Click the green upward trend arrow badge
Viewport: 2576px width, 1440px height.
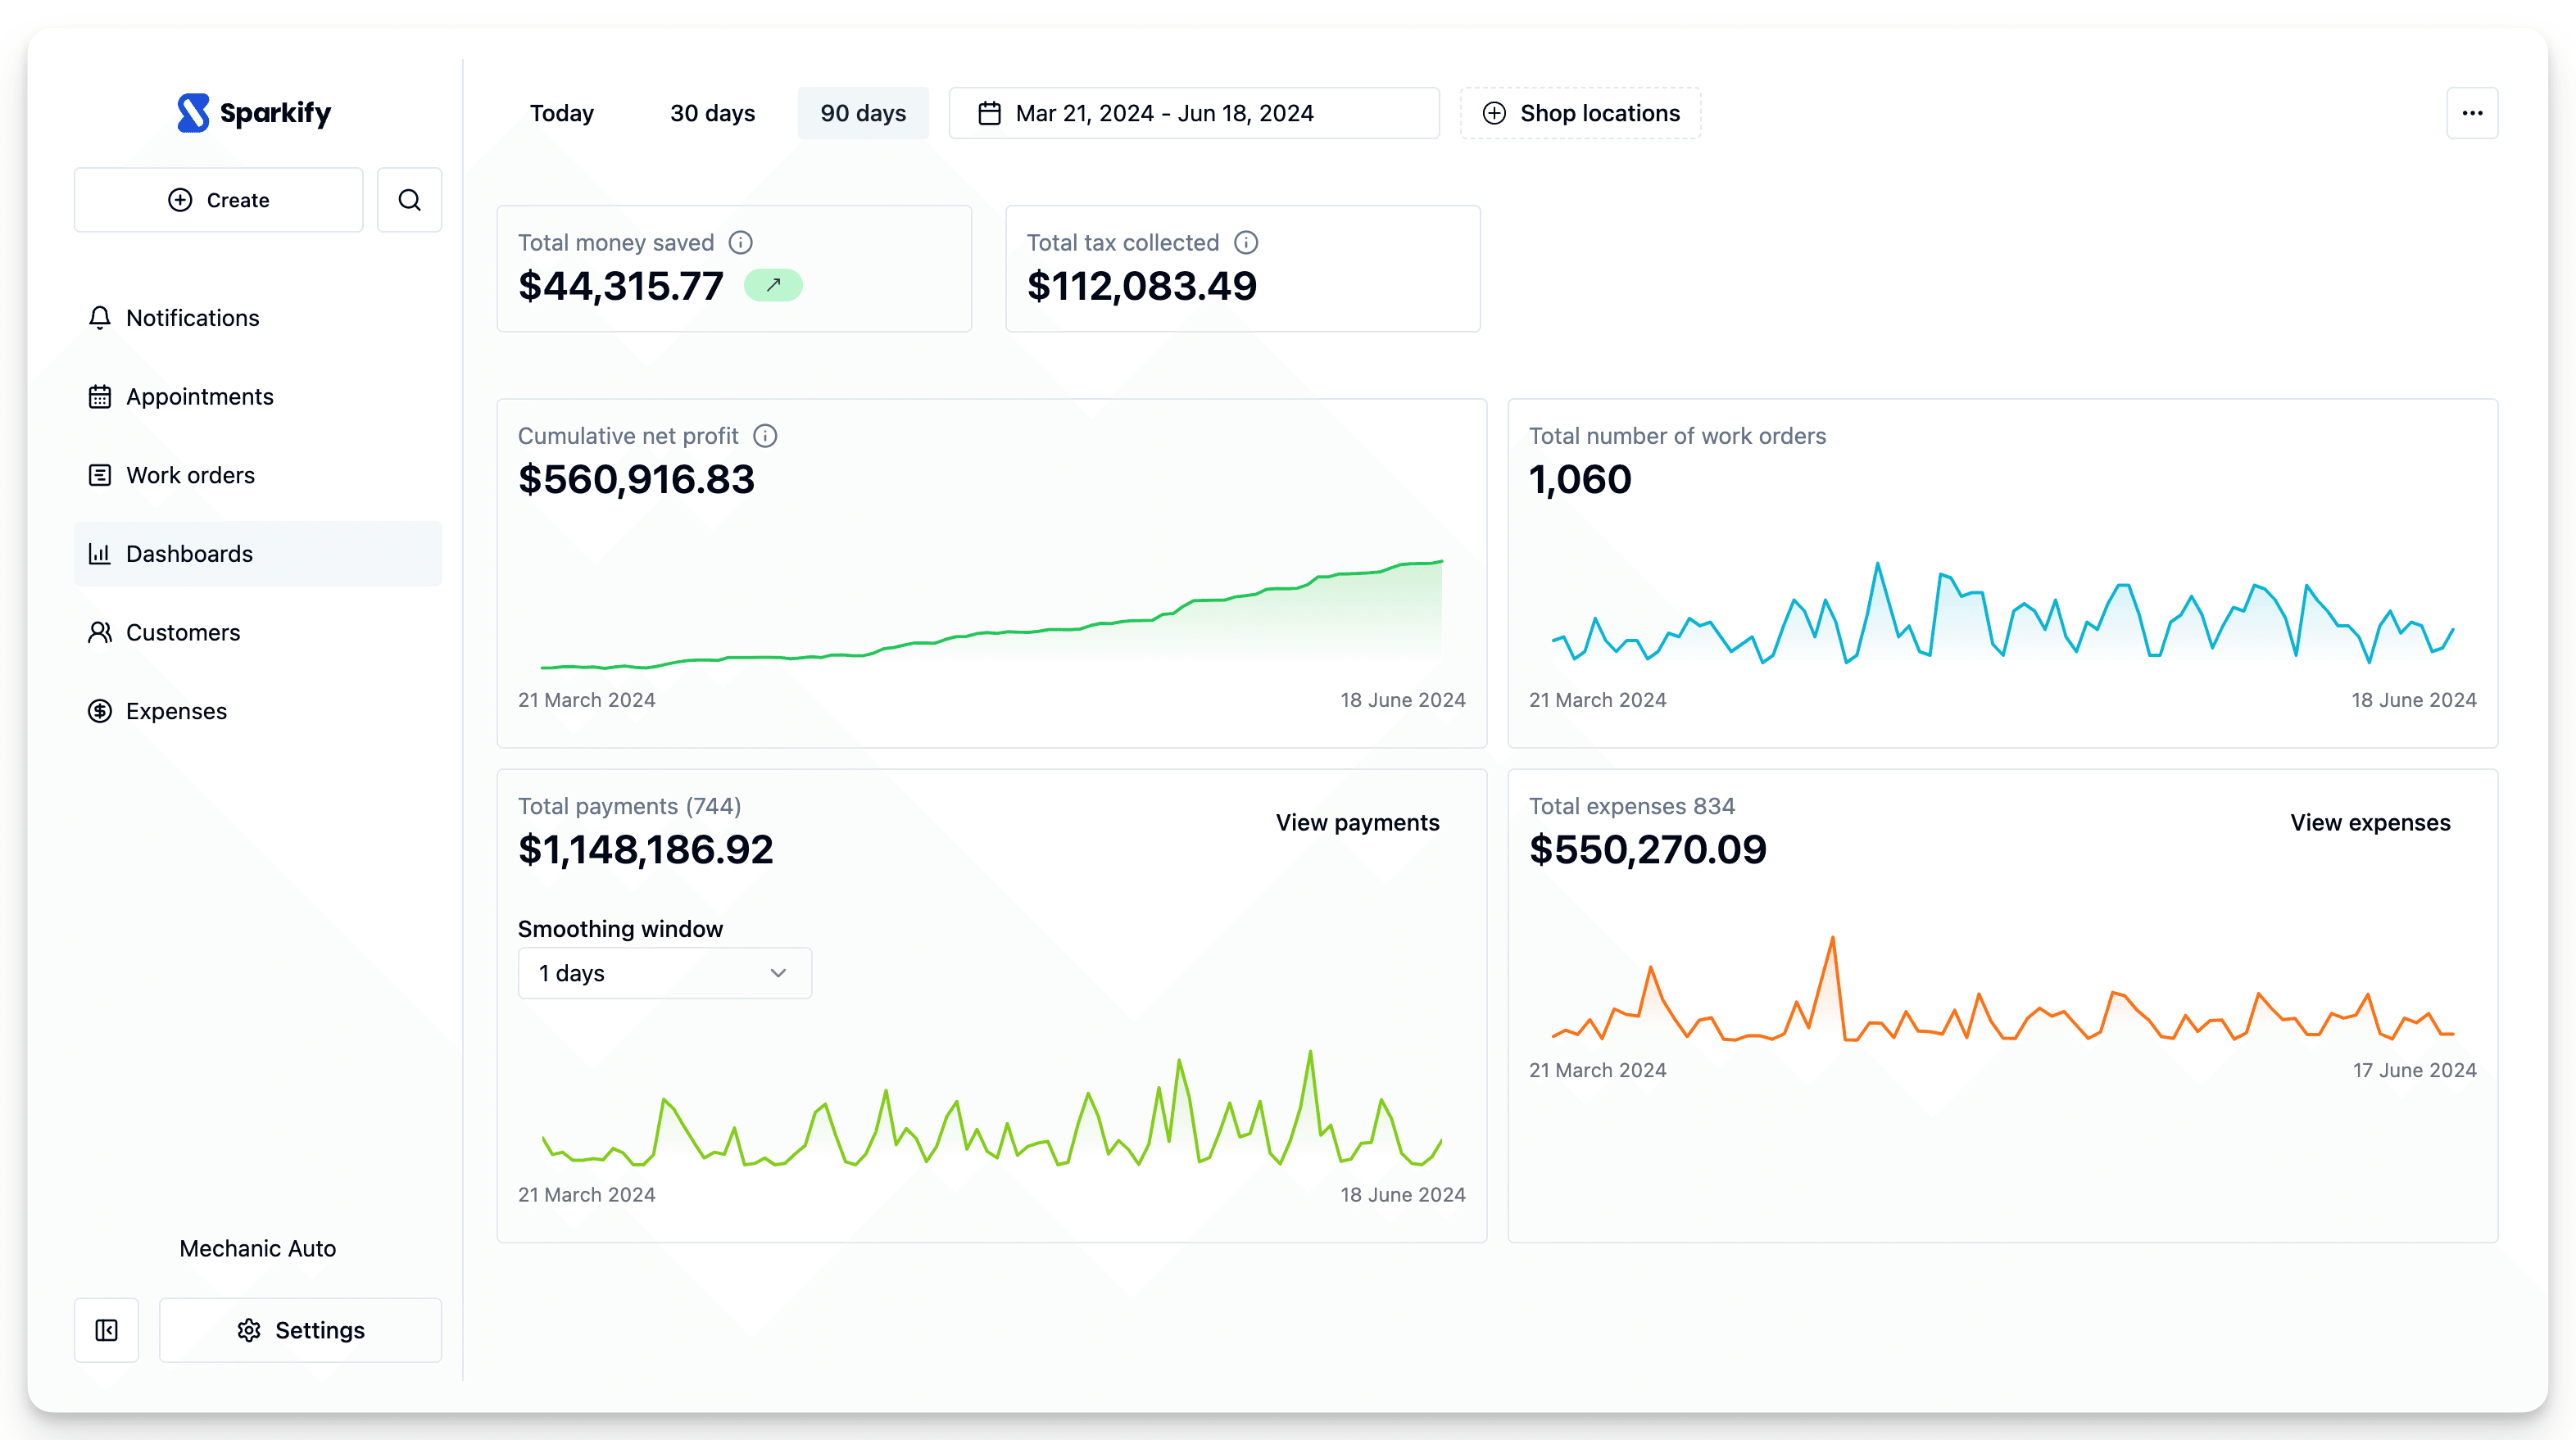(773, 285)
